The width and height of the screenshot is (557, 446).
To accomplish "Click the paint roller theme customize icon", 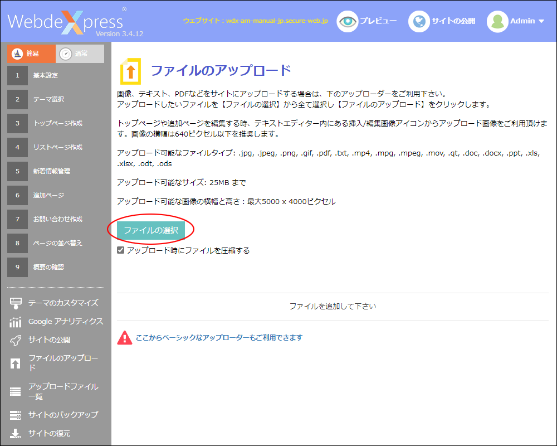I will tap(16, 303).
